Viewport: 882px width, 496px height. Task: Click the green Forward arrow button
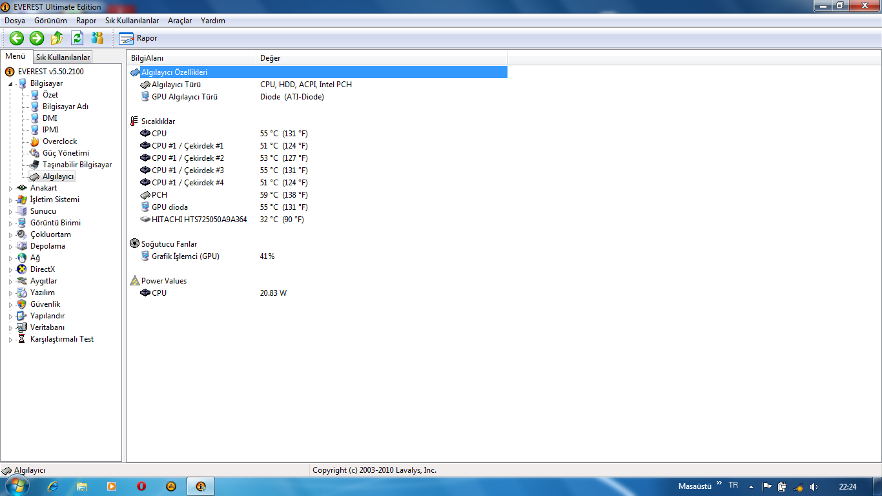coord(37,38)
